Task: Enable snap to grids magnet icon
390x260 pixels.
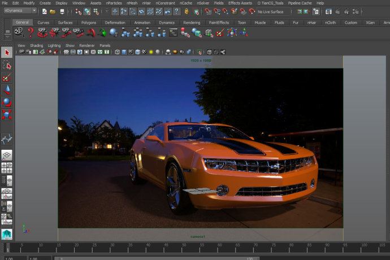Action: pyautogui.click(x=208, y=11)
